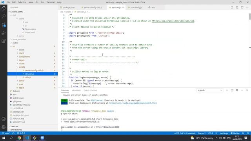Click the open file compare icon in editor toolbar
The height and width of the screenshot is (141, 251).
coord(237,7)
